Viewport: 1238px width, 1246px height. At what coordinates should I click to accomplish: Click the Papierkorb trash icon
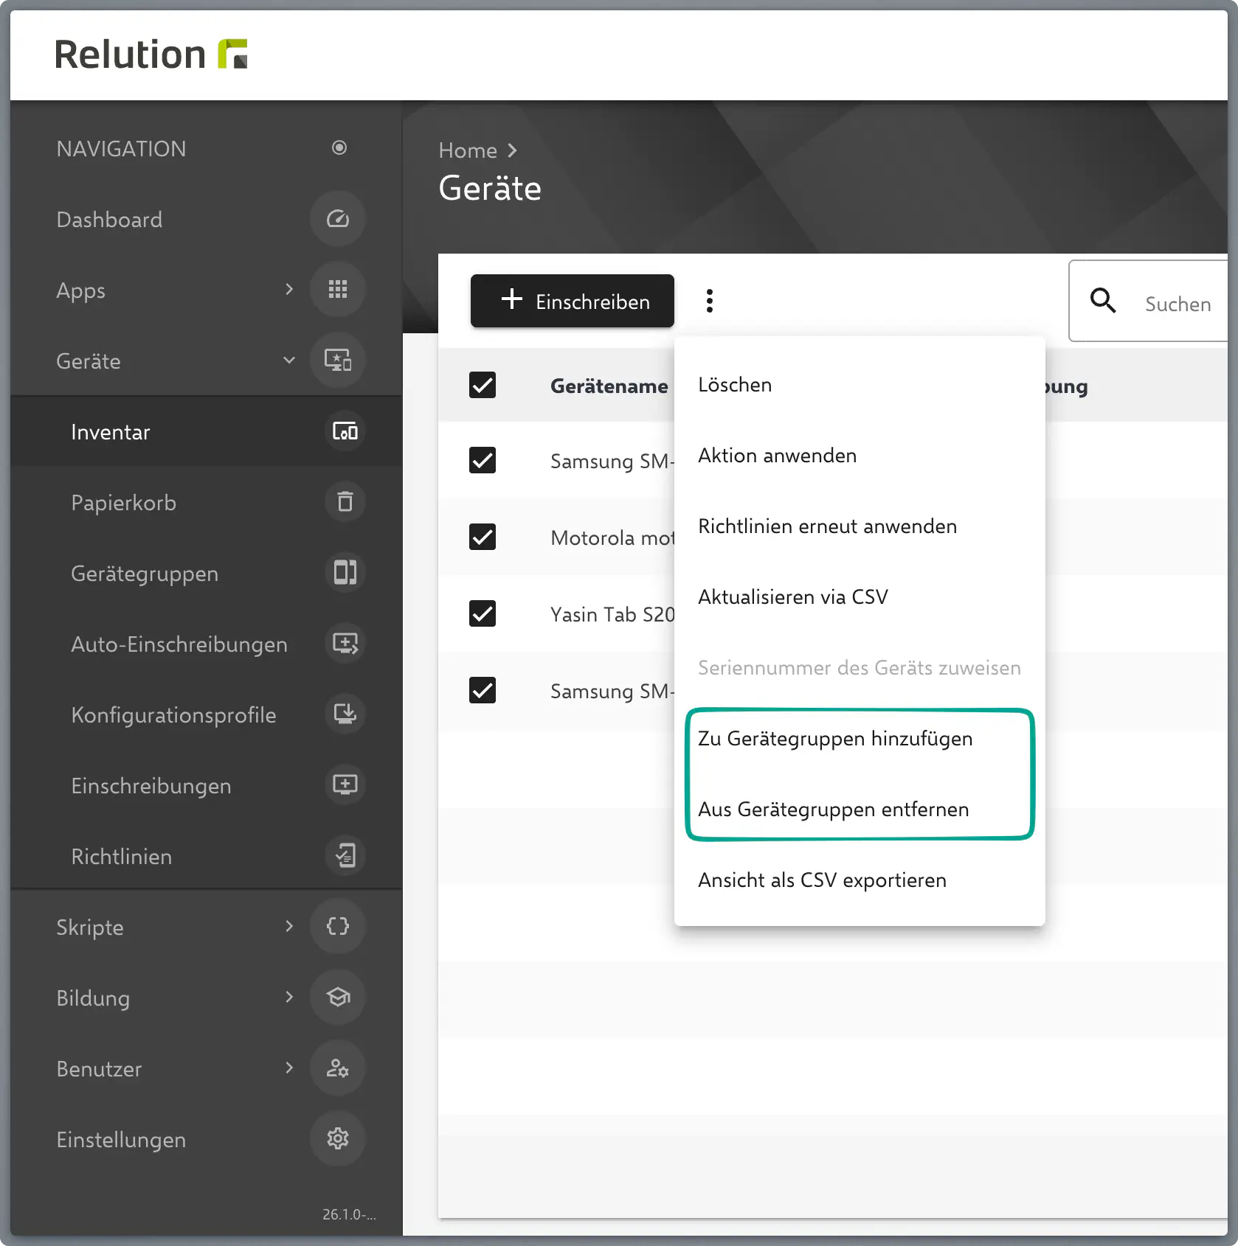[x=345, y=502]
